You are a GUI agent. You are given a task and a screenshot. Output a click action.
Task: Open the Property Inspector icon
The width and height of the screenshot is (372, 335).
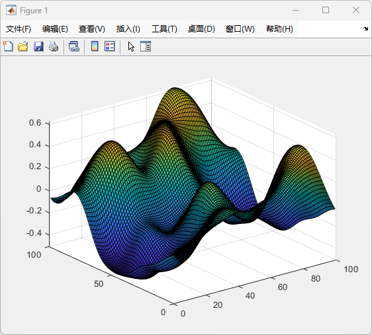pyautogui.click(x=146, y=46)
